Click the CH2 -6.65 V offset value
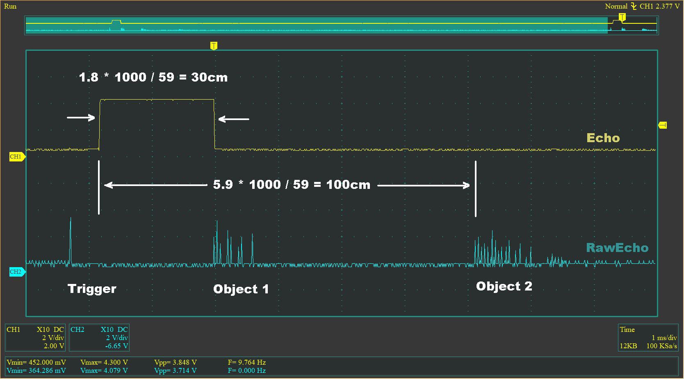 [116, 346]
